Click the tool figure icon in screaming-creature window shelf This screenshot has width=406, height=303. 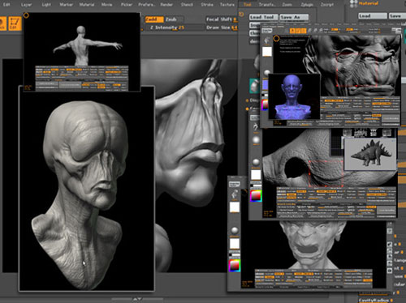coord(235,194)
